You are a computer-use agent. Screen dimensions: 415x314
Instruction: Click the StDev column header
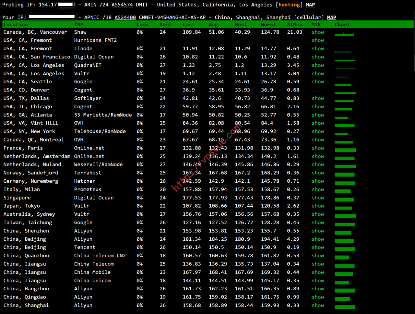coord(295,25)
